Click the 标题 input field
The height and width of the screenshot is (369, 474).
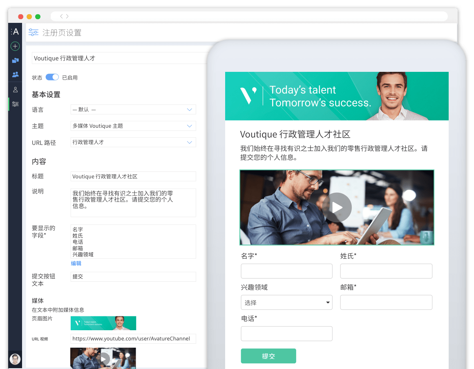pyautogui.click(x=133, y=176)
